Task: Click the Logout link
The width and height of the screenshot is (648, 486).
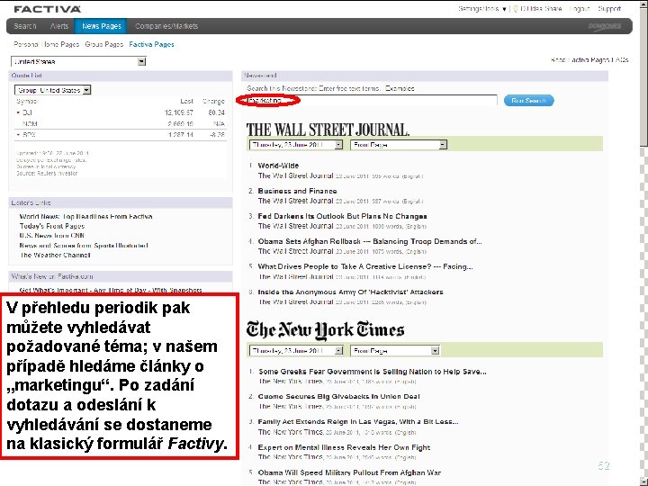Action: (x=579, y=9)
